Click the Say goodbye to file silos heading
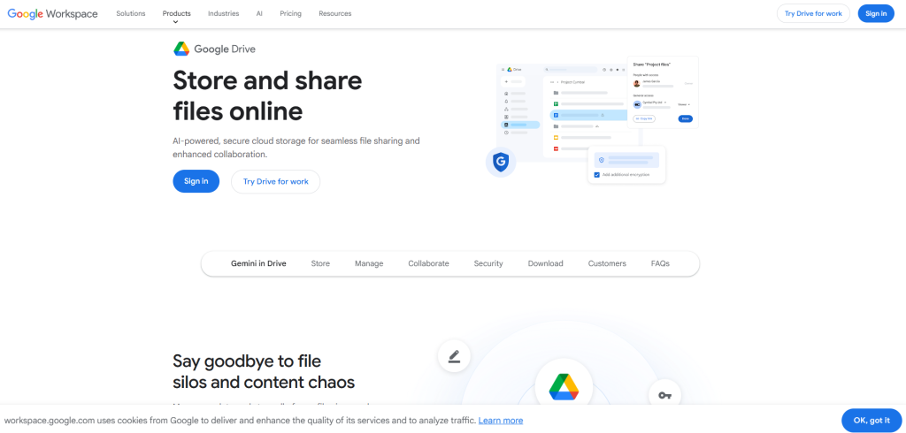The image size is (906, 433). 264,372
